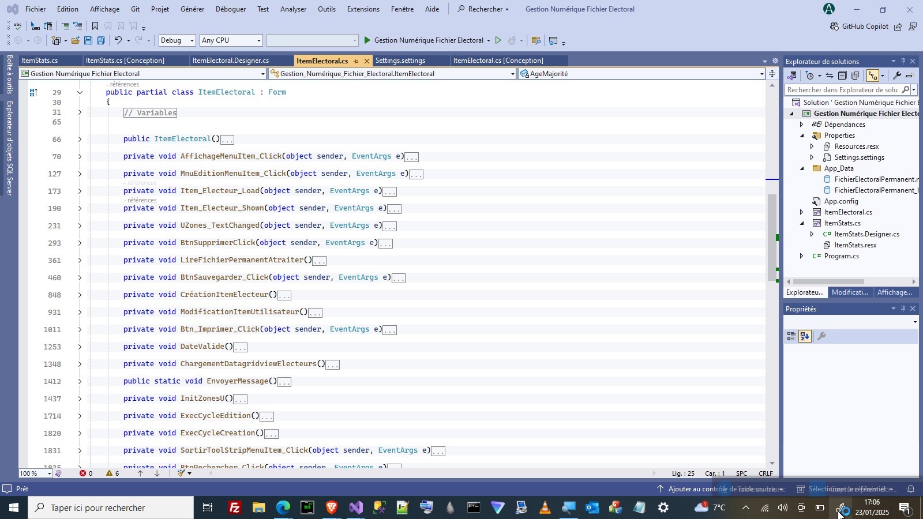
Task: Click the abc spell checker icon
Action: click(x=18, y=26)
